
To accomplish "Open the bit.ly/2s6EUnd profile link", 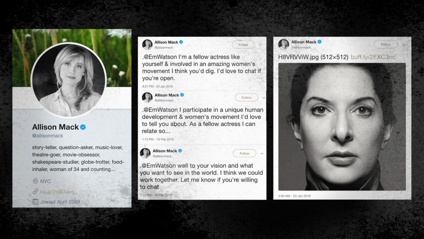I will 57,192.
